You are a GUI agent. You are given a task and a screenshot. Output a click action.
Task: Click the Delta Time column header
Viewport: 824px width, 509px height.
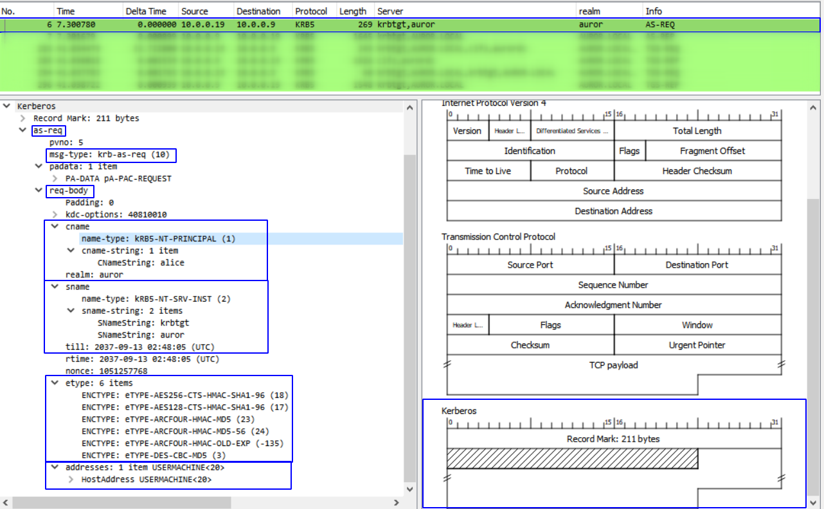coord(150,11)
